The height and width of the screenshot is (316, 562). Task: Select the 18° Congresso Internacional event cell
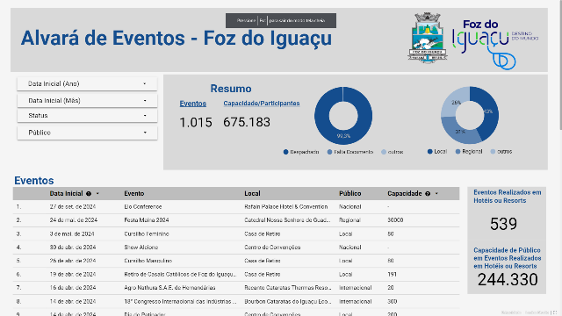click(x=180, y=302)
